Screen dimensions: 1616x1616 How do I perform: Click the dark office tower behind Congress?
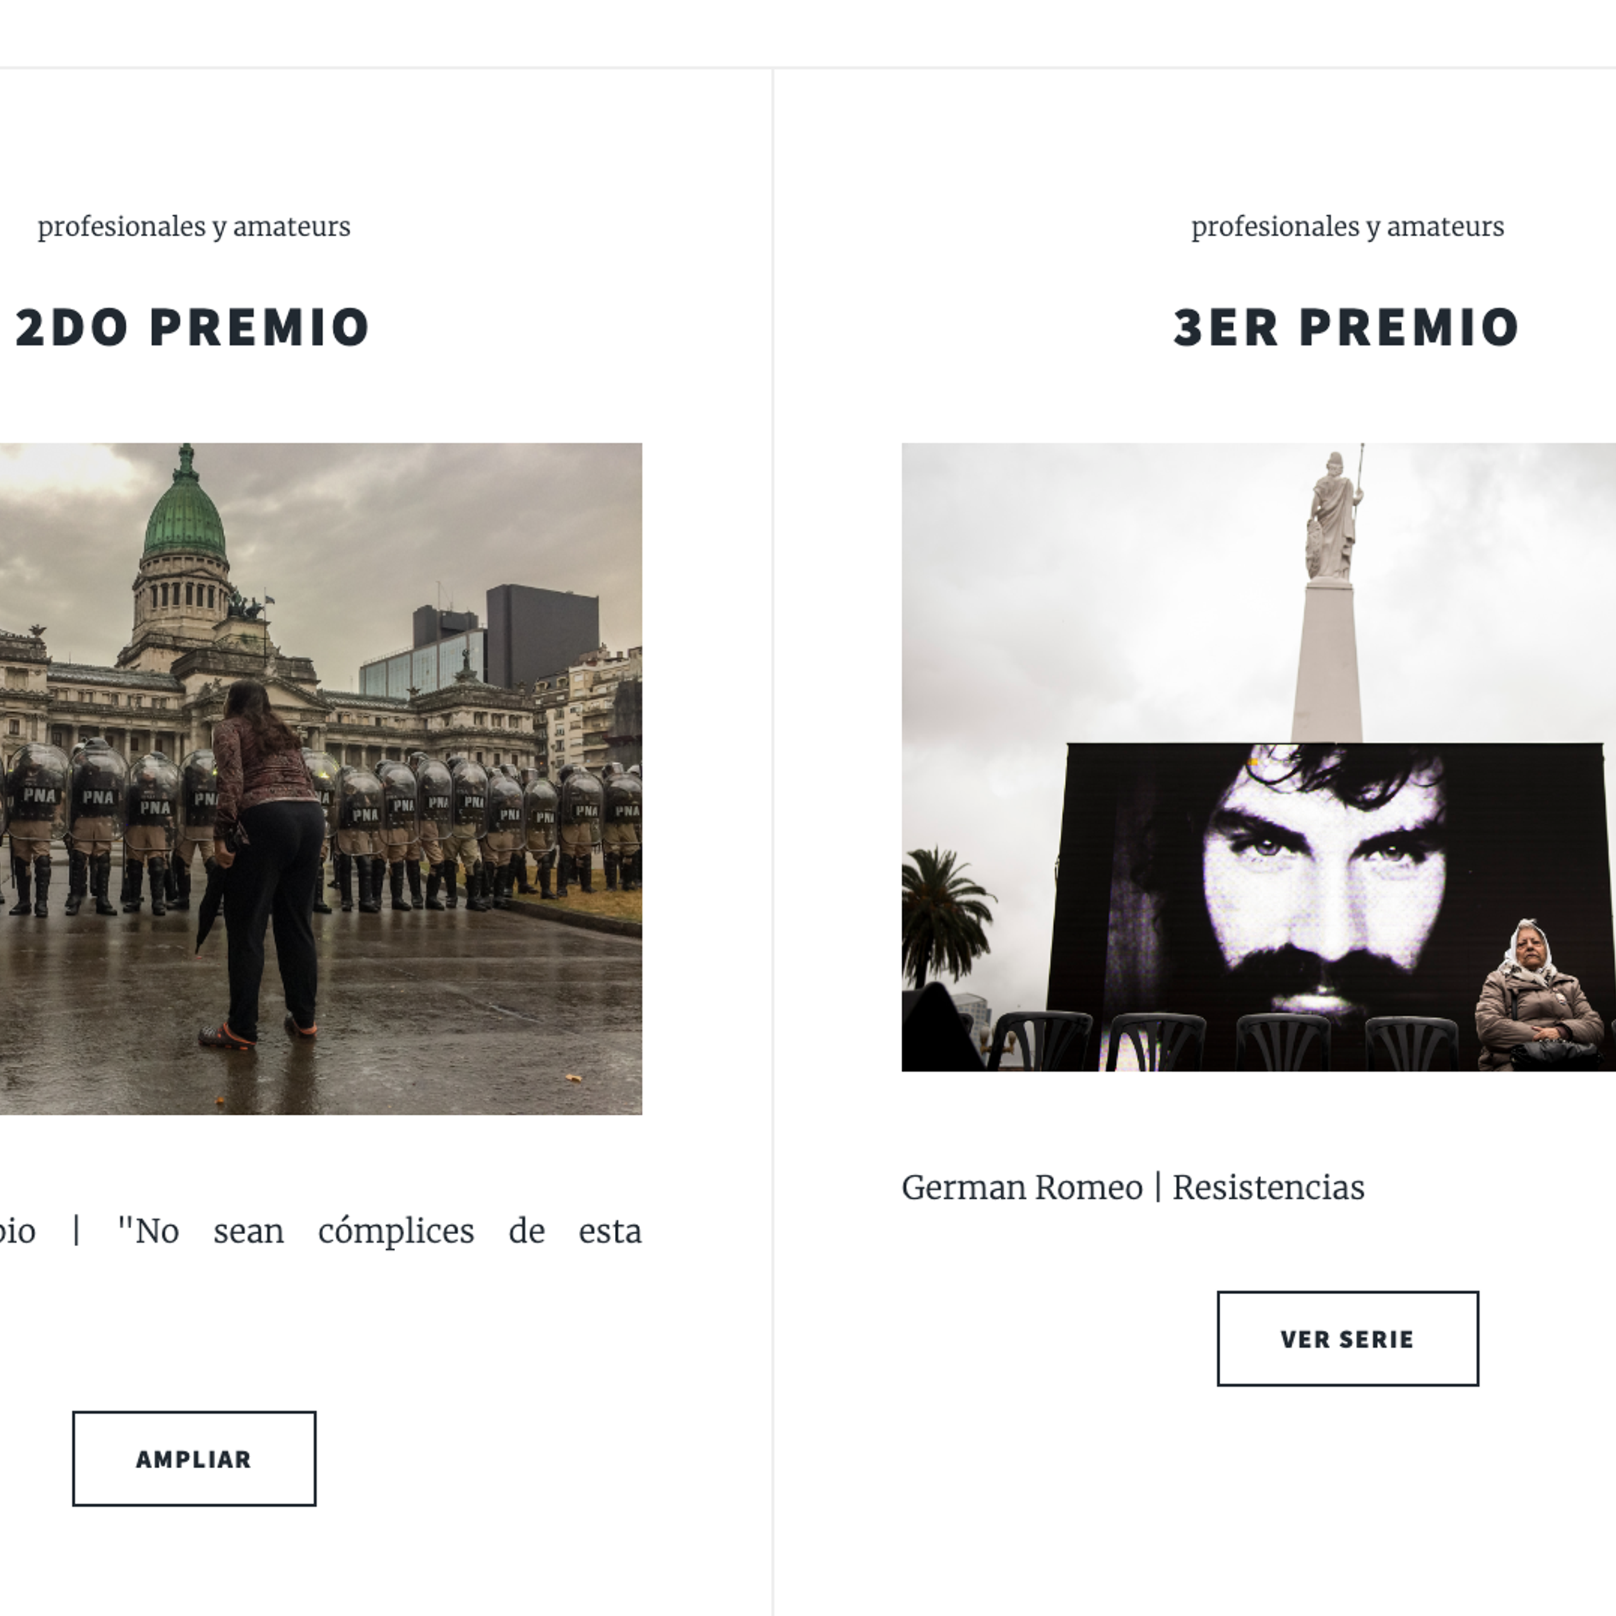[542, 636]
